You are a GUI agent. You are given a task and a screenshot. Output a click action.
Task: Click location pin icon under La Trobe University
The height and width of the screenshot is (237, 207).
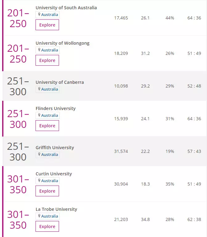pos(39,216)
